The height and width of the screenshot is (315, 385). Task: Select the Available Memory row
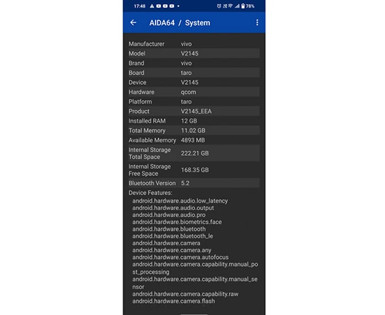(194, 140)
